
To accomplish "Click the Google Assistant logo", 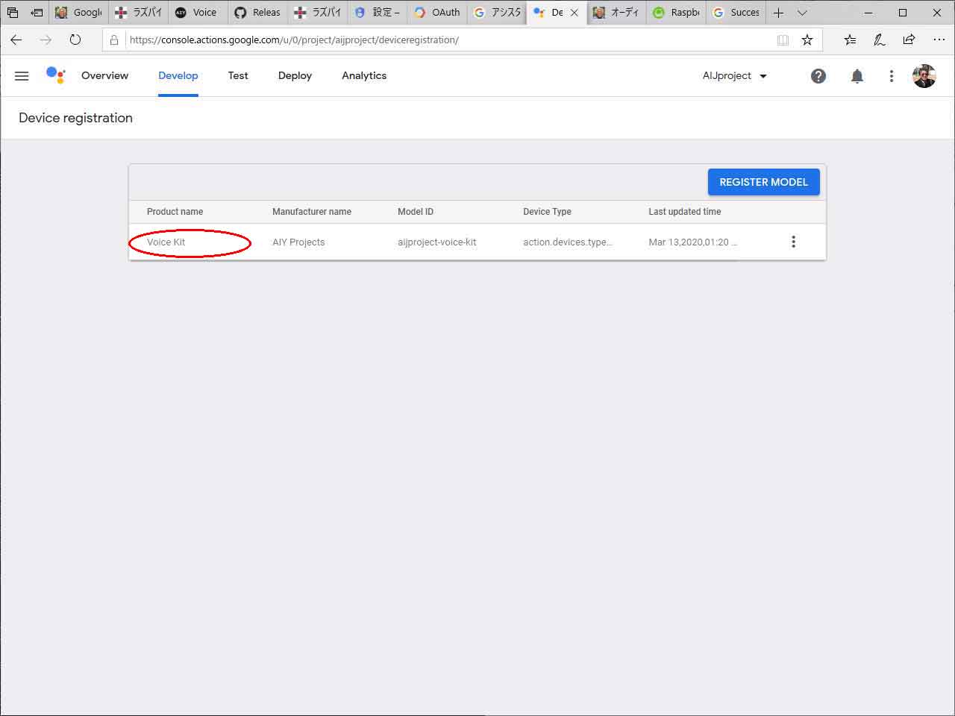I will tap(56, 75).
